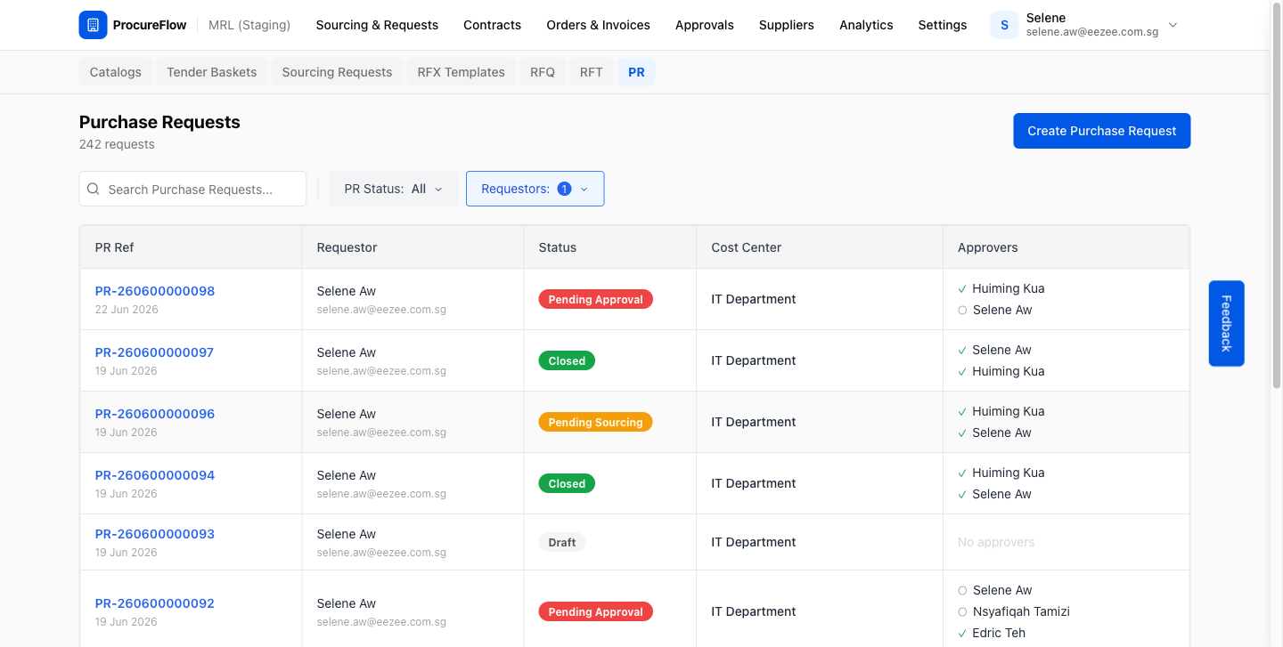
Task: Open the Contracts menu
Action: click(x=493, y=25)
